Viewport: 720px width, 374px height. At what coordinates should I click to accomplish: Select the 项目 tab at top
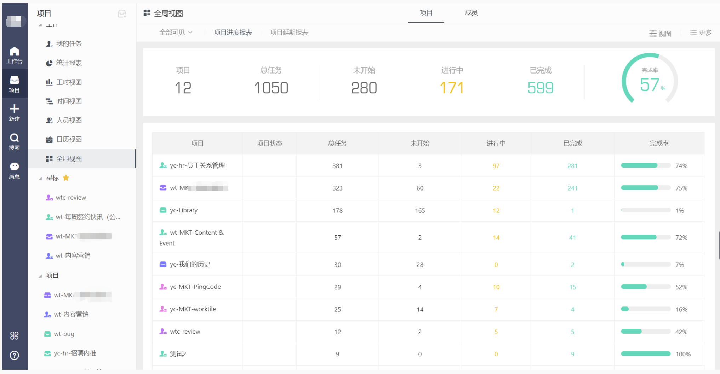click(x=426, y=13)
